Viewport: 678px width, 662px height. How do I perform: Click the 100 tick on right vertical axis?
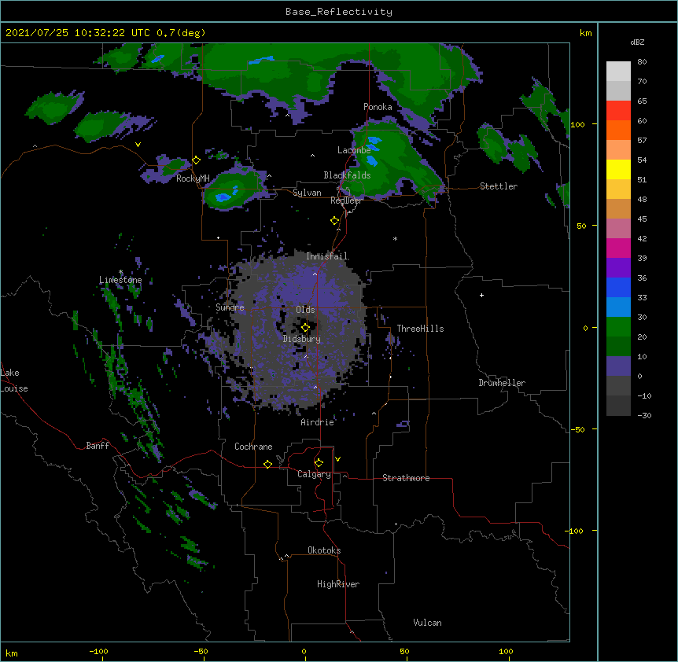(x=577, y=124)
